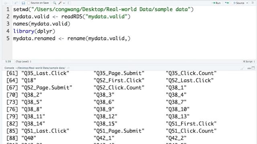The height and width of the screenshot is (144, 257).
Task: Click "Q38_14" in console output
Action: click(x=33, y=124)
